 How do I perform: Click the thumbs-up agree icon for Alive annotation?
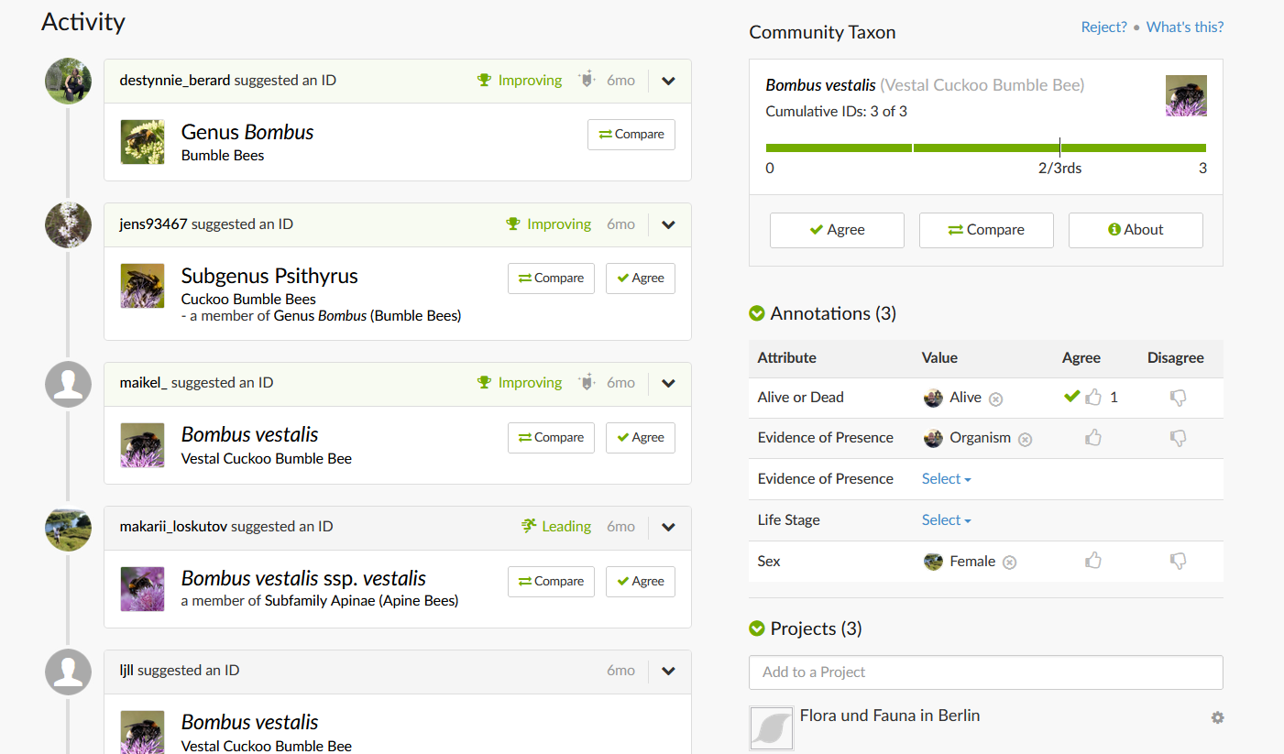1092,398
